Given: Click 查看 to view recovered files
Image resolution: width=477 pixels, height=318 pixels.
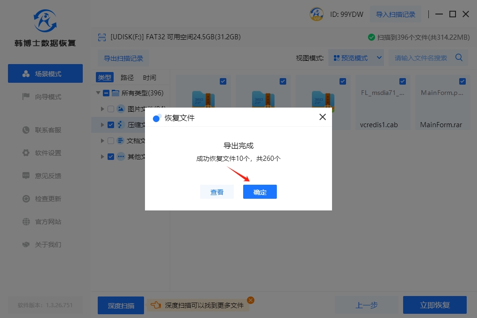Looking at the screenshot, I should (217, 192).
